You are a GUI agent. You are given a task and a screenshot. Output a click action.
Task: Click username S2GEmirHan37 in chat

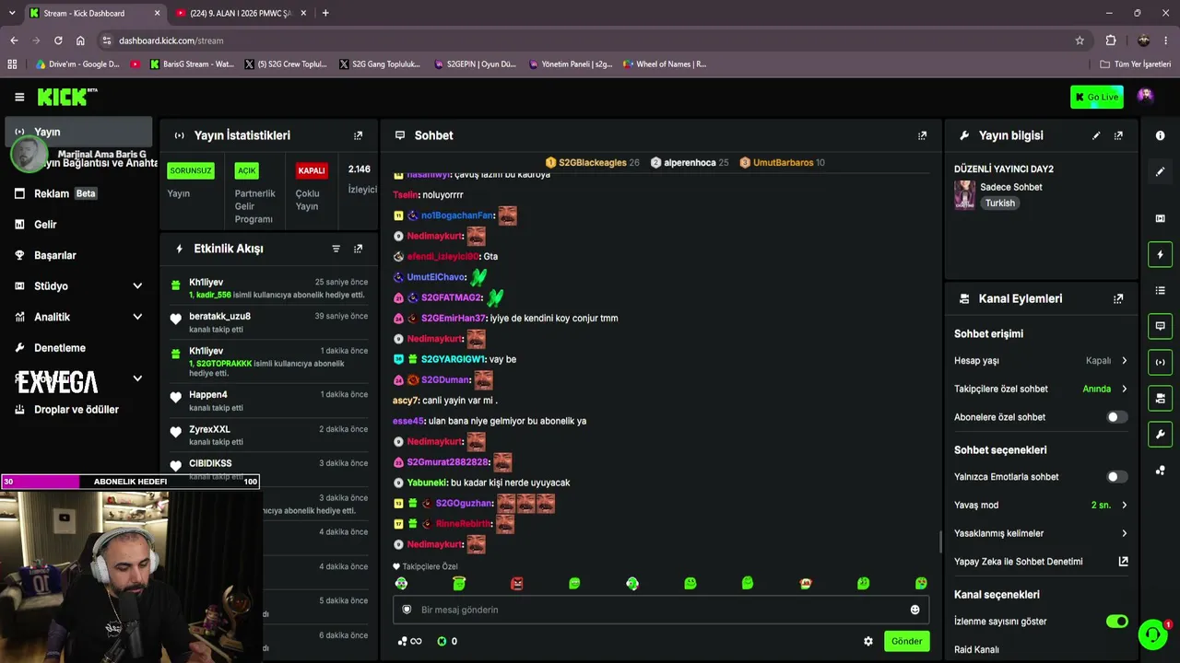click(x=454, y=319)
